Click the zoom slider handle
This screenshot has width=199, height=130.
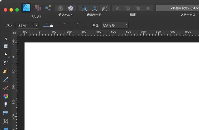click(51, 26)
